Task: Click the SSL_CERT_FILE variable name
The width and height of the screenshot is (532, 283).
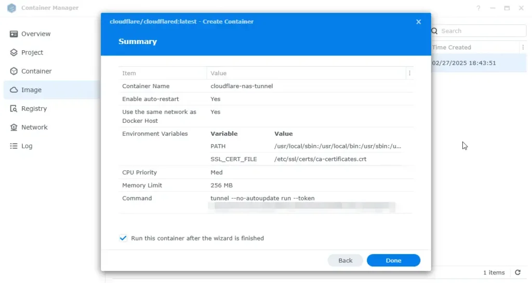Action: pos(233,159)
